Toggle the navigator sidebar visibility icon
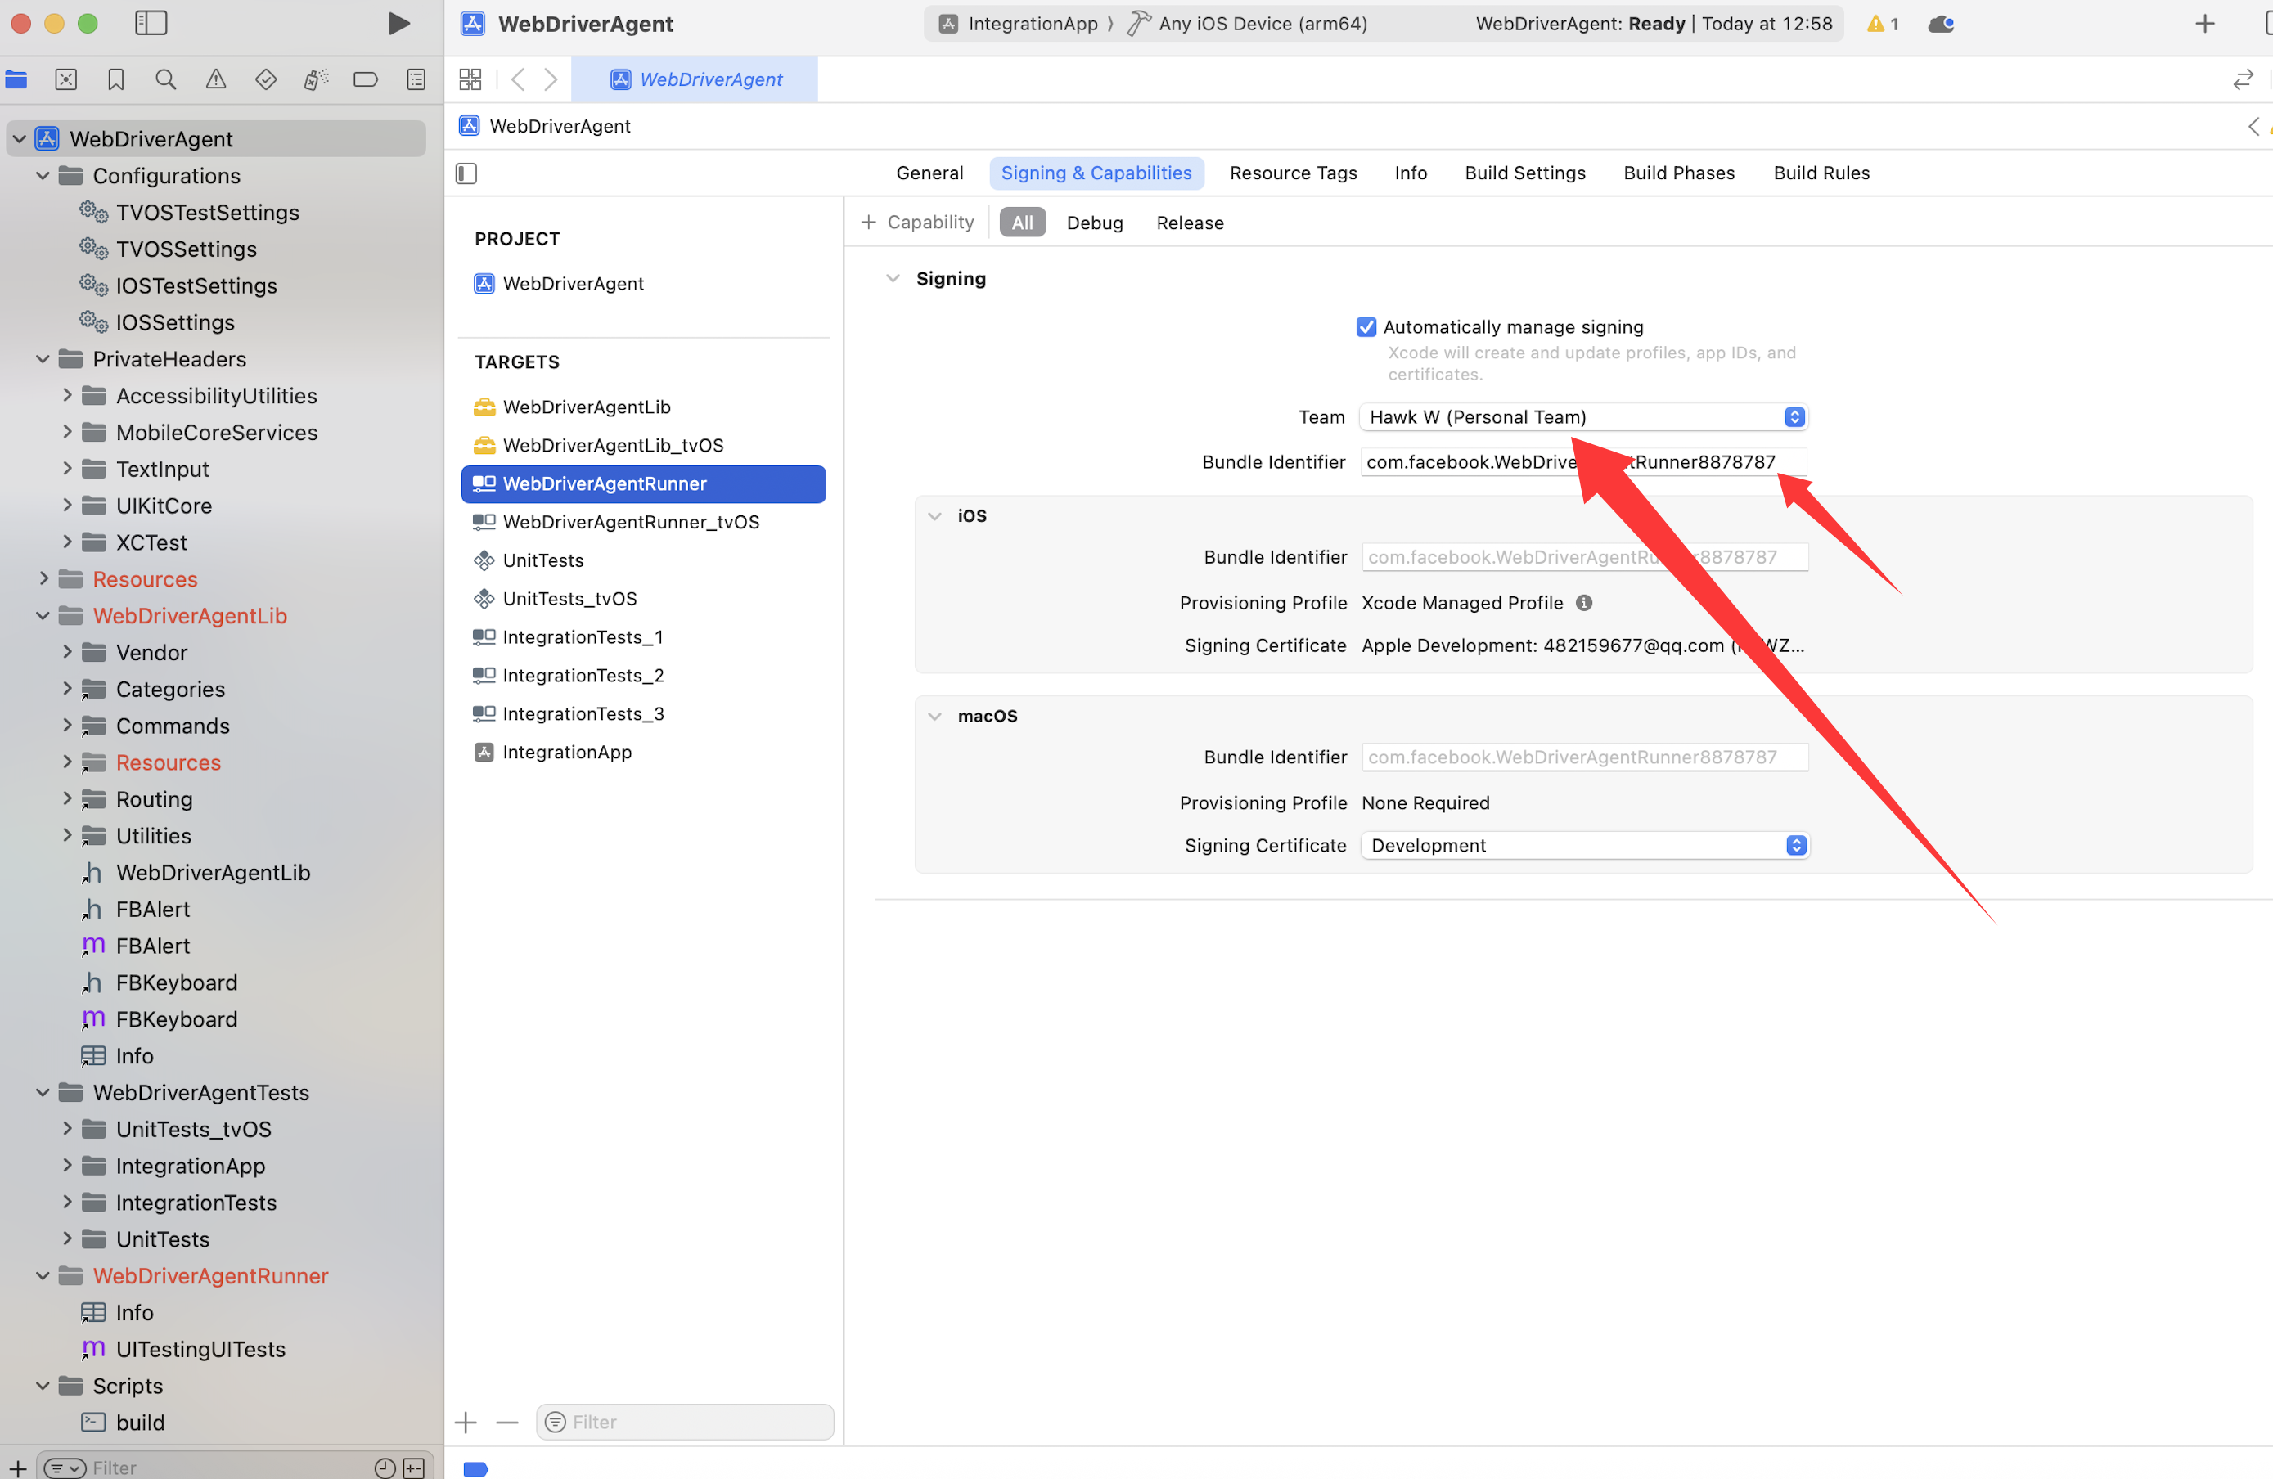The width and height of the screenshot is (2273, 1479). (151, 24)
